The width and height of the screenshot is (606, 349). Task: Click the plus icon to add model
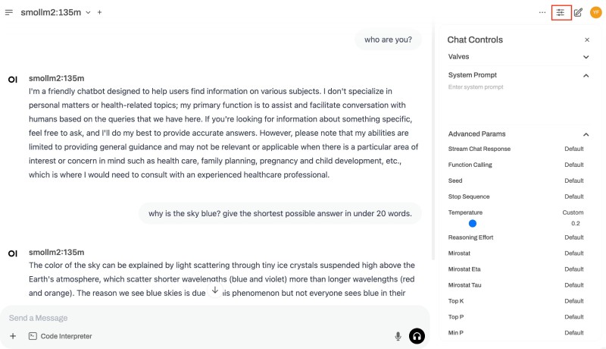pyautogui.click(x=99, y=12)
